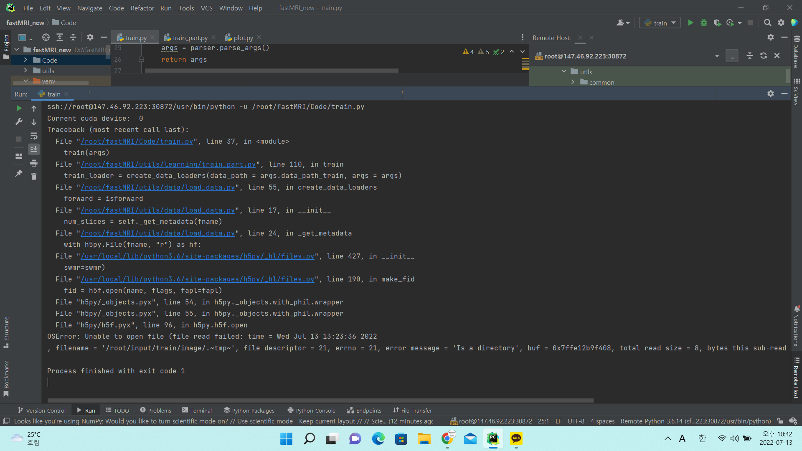The height and width of the screenshot is (451, 802).
Task: Open the Python Packages tool window
Action: coord(249,410)
